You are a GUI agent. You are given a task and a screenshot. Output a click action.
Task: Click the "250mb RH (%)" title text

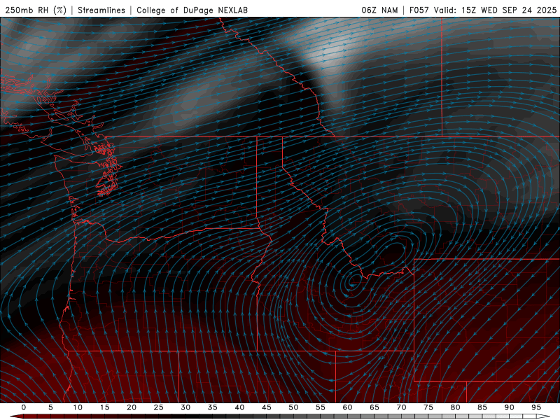coord(36,10)
